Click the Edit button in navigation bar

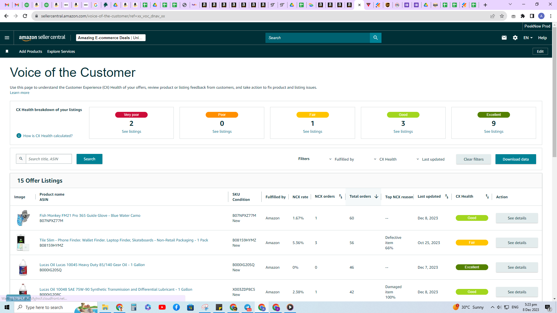[540, 51]
